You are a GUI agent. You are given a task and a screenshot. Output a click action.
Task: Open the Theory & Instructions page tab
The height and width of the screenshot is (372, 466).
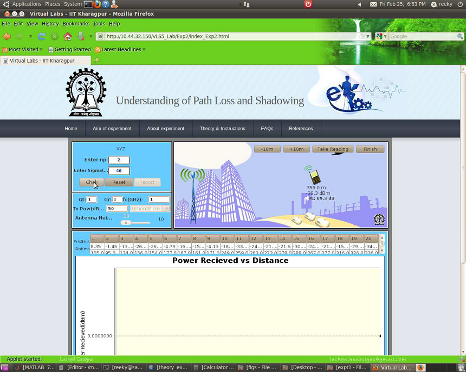(x=222, y=129)
